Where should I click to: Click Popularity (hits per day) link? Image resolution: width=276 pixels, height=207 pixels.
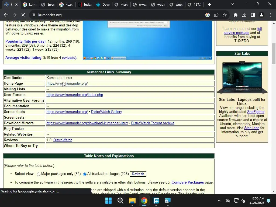pyautogui.click(x=26, y=41)
